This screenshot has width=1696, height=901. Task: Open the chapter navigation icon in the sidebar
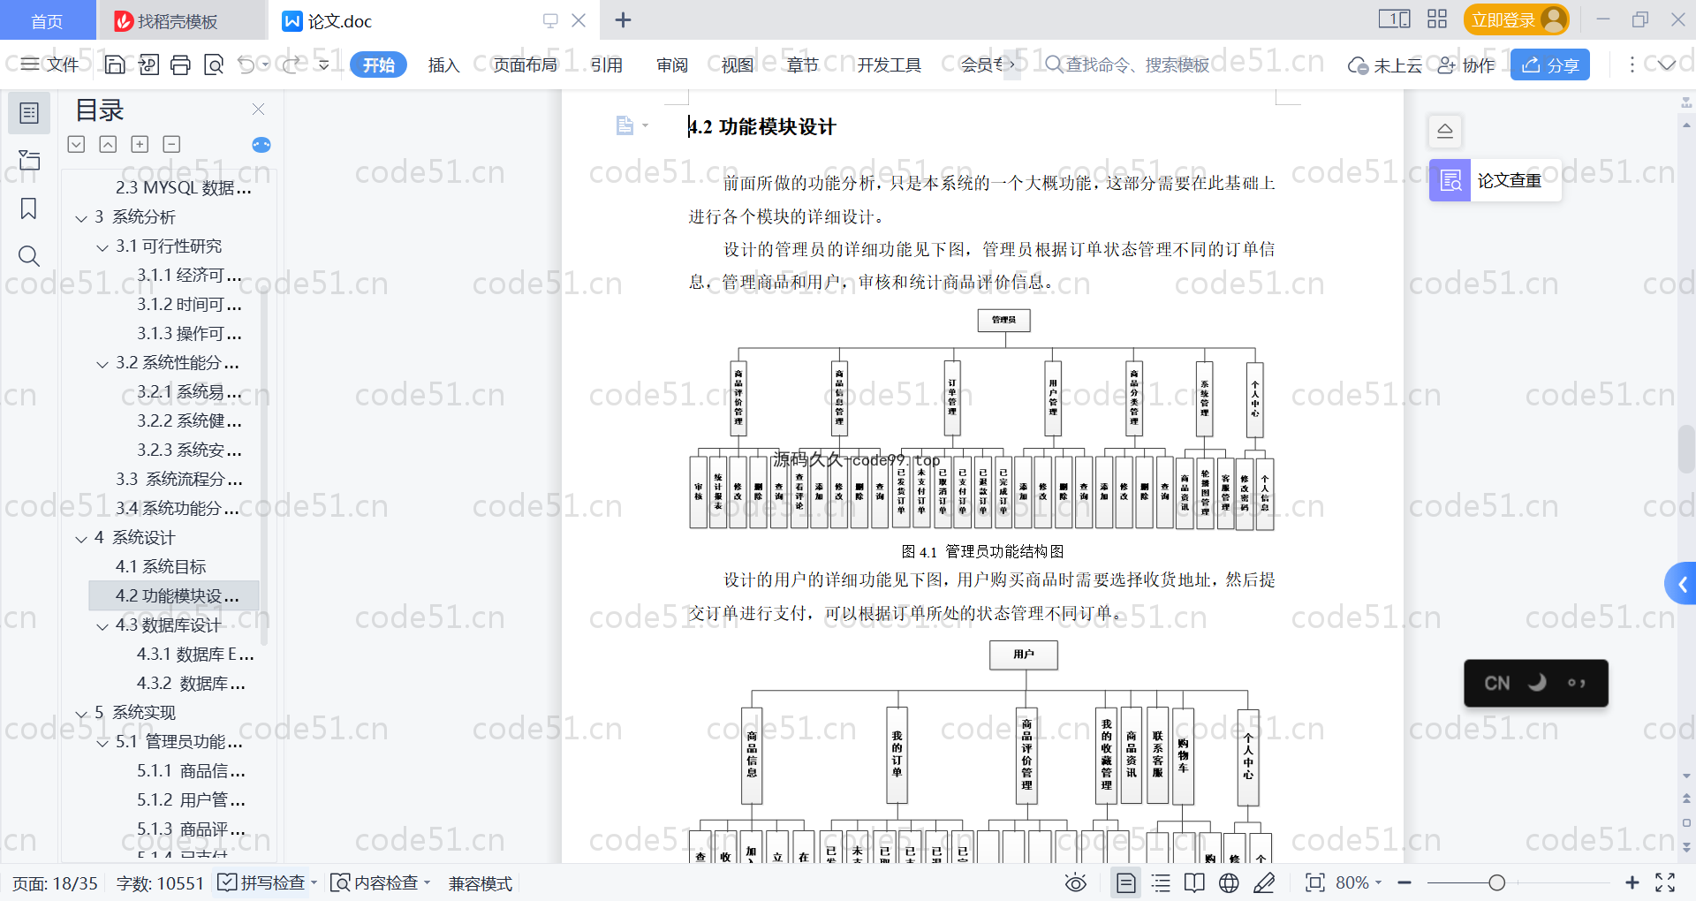29,160
